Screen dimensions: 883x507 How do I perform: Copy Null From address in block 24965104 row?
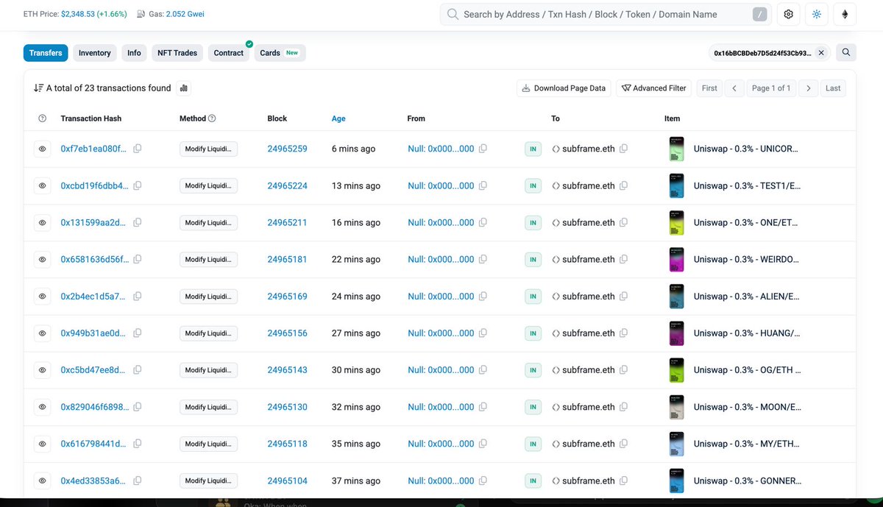coord(483,481)
